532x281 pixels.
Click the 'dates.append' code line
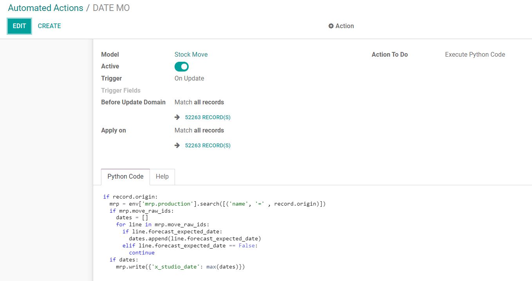195,238
